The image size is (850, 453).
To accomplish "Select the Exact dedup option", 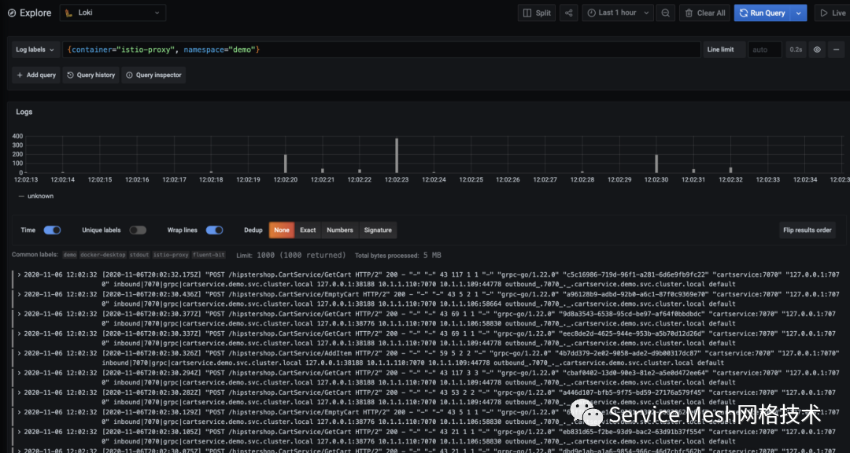I will click(308, 230).
